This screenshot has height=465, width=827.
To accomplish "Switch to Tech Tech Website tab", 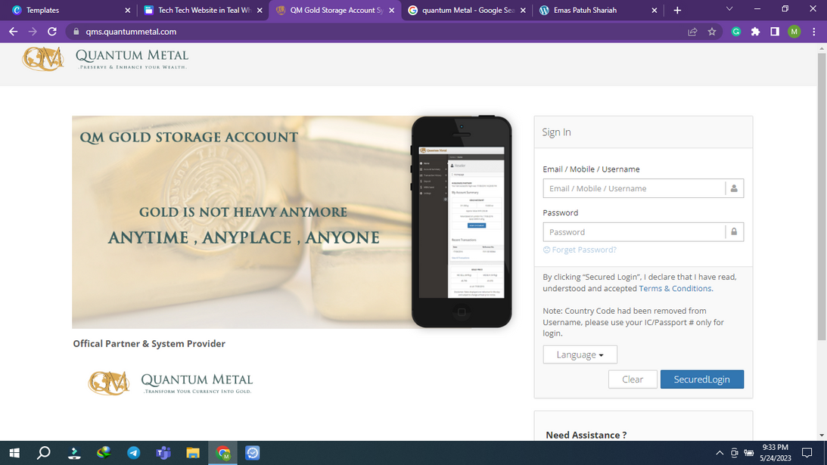I will (203, 10).
